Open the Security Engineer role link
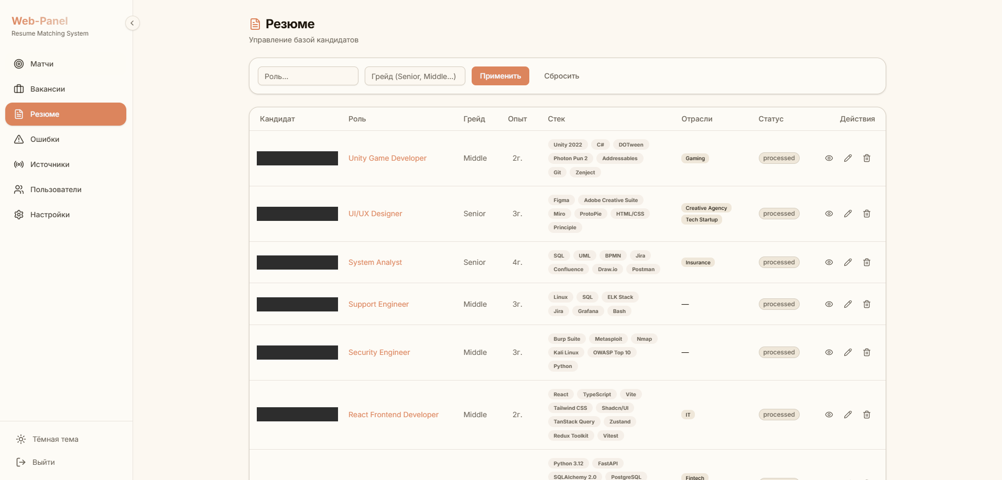The width and height of the screenshot is (1002, 480). tap(379, 352)
